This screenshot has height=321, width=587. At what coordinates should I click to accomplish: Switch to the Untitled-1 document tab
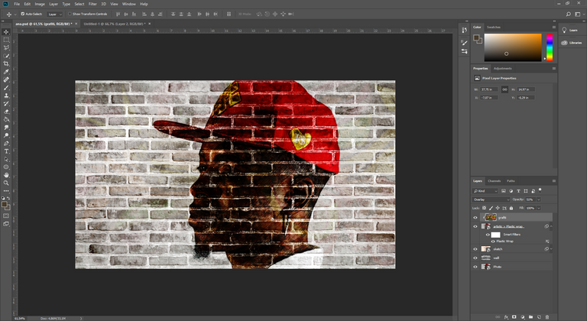click(x=114, y=24)
